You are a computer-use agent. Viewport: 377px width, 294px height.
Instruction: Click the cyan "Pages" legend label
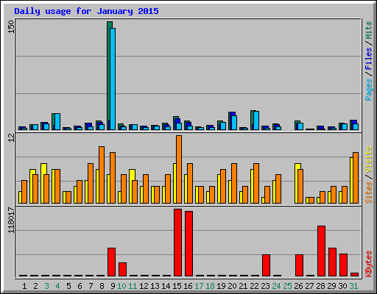pyautogui.click(x=369, y=90)
